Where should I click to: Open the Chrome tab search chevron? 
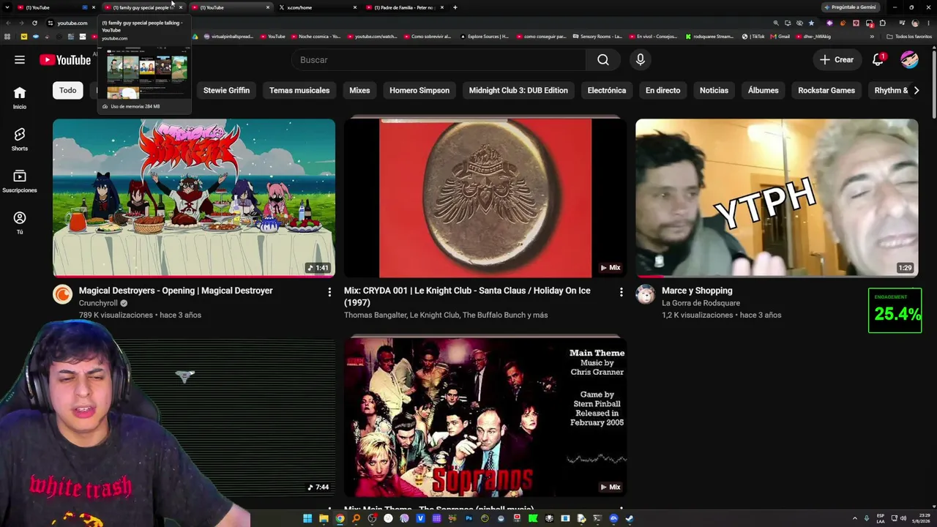[7, 7]
